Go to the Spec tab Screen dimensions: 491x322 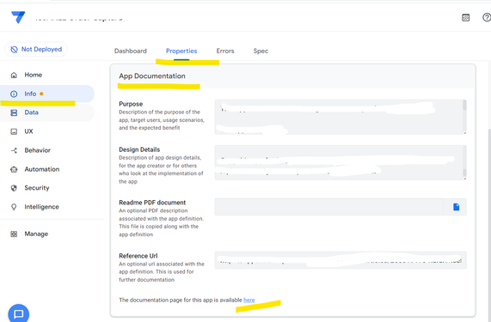[x=261, y=51]
